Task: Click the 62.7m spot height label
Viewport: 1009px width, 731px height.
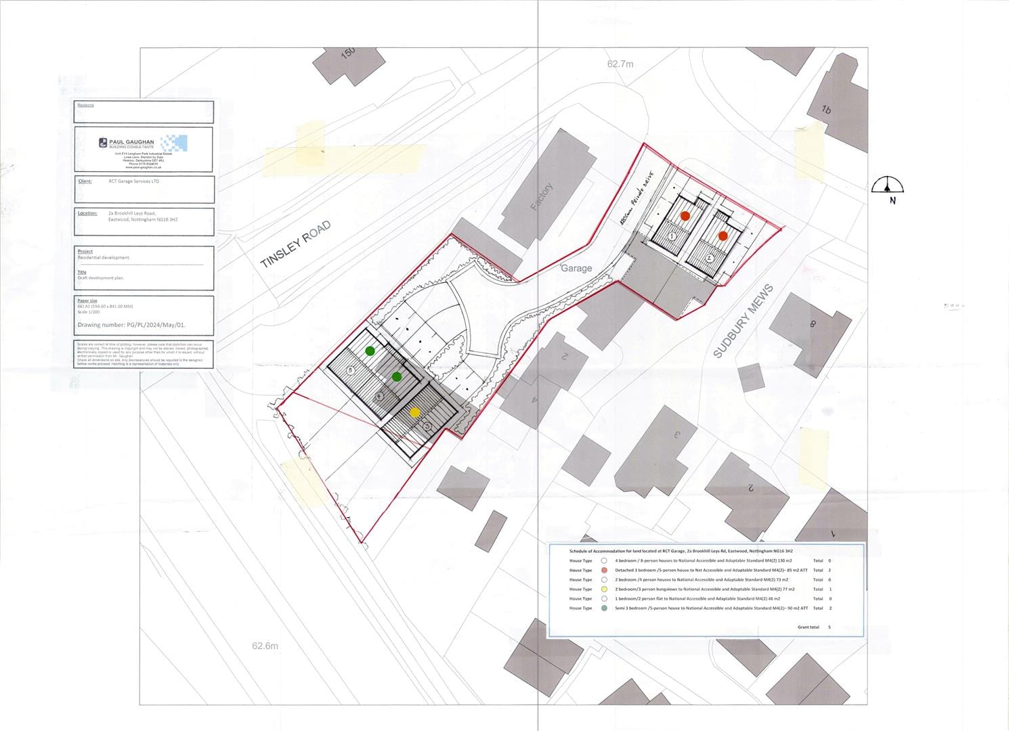Action: click(620, 64)
